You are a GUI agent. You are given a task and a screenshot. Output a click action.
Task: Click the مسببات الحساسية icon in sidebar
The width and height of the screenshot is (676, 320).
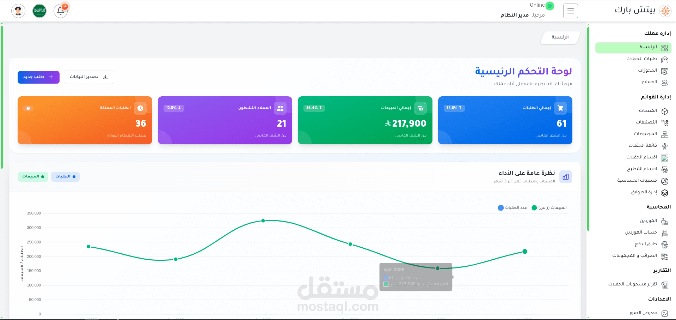[x=665, y=181]
